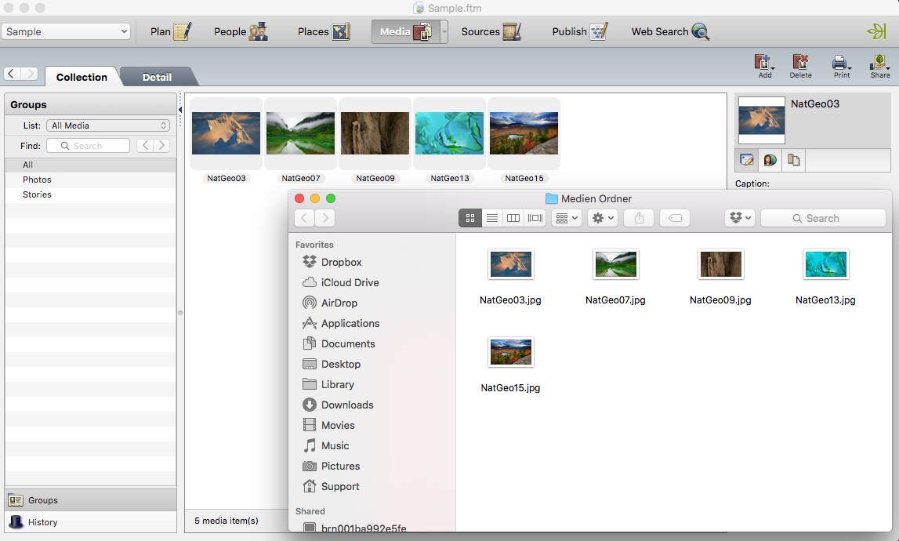Select the NatGeo07 media thumbnail
This screenshot has width=899, height=541.
[x=300, y=133]
